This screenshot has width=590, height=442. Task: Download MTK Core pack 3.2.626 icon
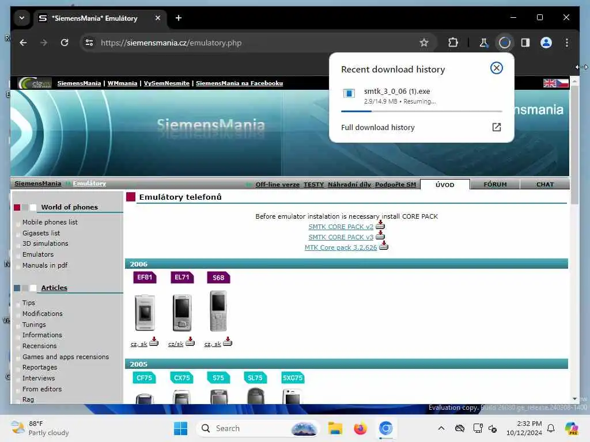point(383,246)
